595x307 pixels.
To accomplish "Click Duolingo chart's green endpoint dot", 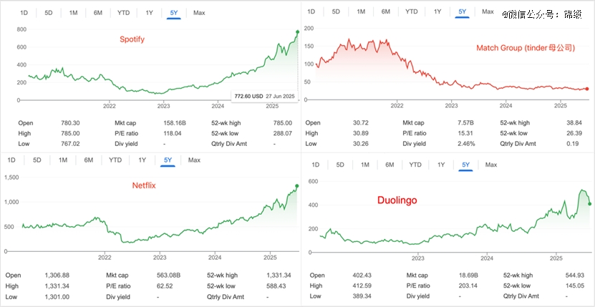I will point(589,204).
